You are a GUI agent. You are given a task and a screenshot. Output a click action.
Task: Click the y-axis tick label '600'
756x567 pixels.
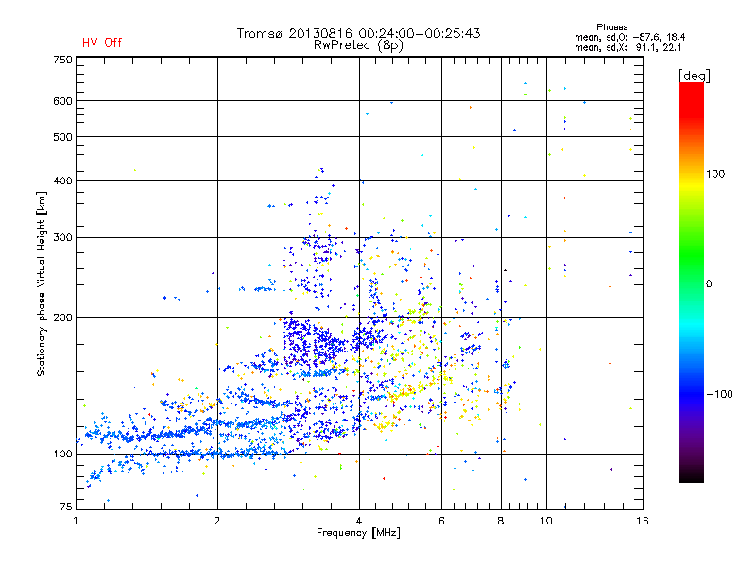(x=62, y=101)
